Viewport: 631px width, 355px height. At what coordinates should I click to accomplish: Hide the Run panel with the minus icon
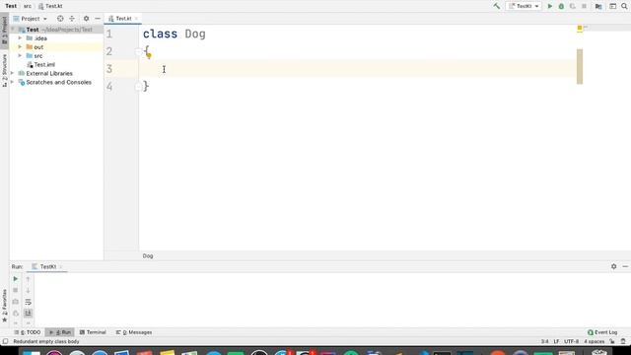tap(625, 266)
